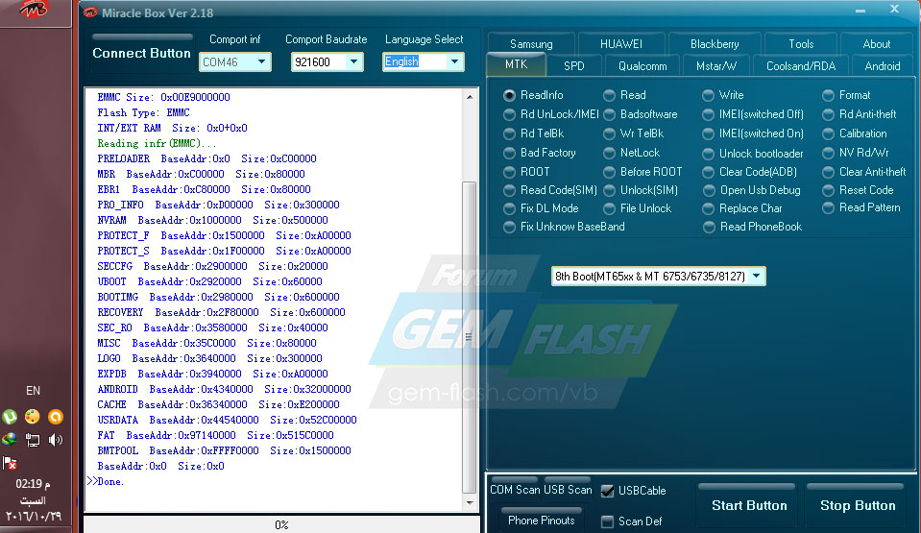
Task: Select the ReadInfo radio option
Action: pos(533,95)
